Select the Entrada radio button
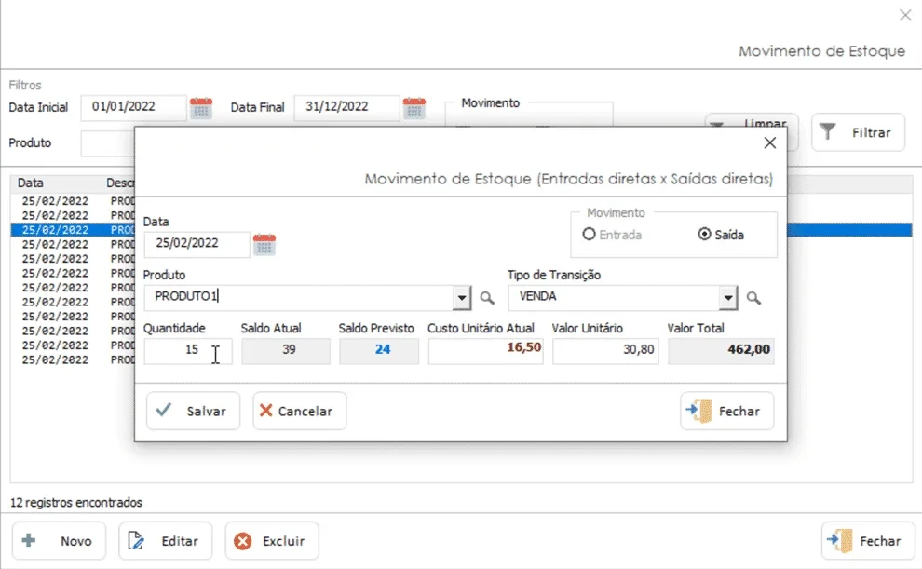922x569 pixels. (x=612, y=235)
